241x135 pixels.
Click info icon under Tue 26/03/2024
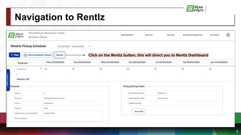73,69
